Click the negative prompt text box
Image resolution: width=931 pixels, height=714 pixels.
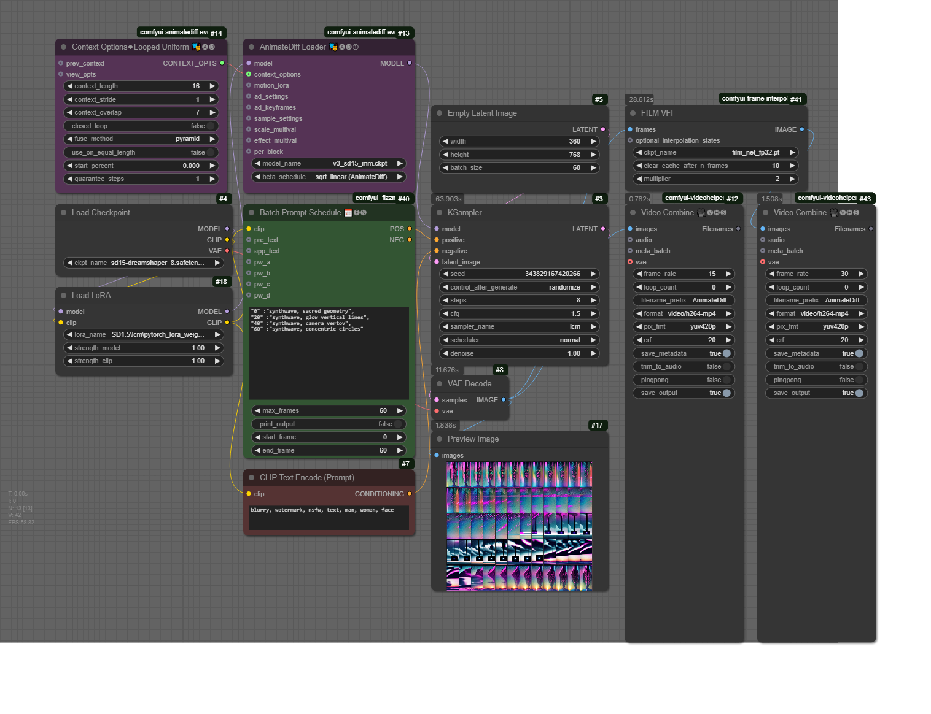tap(329, 517)
